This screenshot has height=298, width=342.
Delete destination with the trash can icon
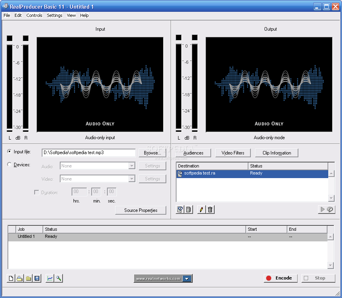tap(210, 210)
